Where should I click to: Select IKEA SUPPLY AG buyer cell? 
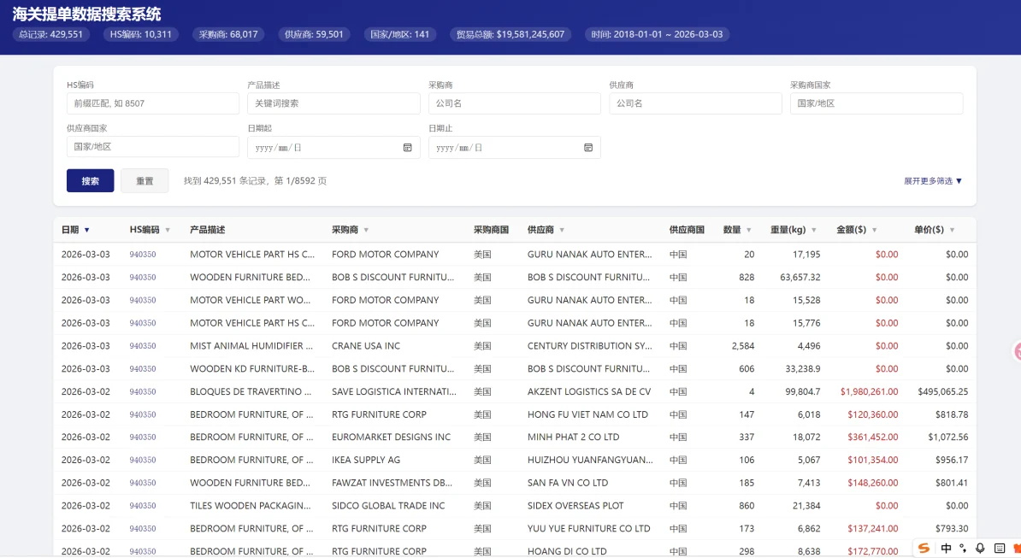tap(366, 460)
